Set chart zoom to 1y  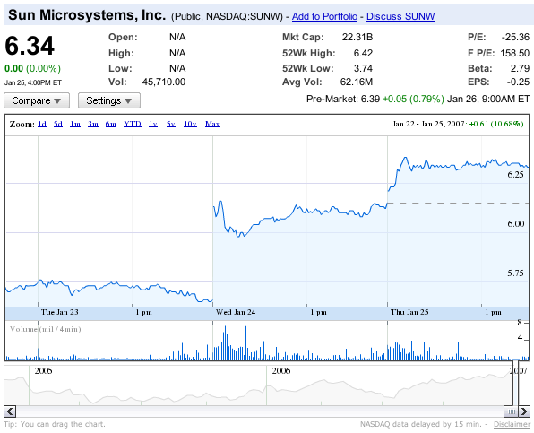pos(153,124)
